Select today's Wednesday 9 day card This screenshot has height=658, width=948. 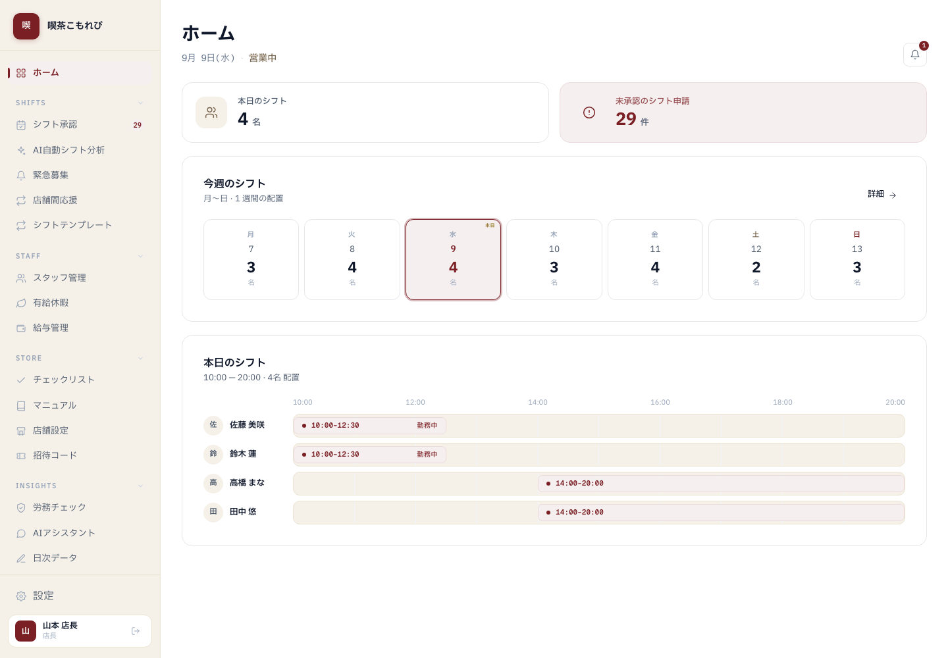[453, 259]
